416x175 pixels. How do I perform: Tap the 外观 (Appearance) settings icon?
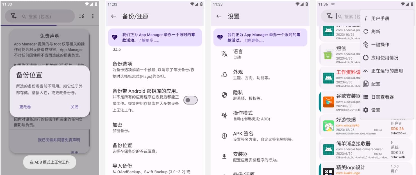coord(224,74)
